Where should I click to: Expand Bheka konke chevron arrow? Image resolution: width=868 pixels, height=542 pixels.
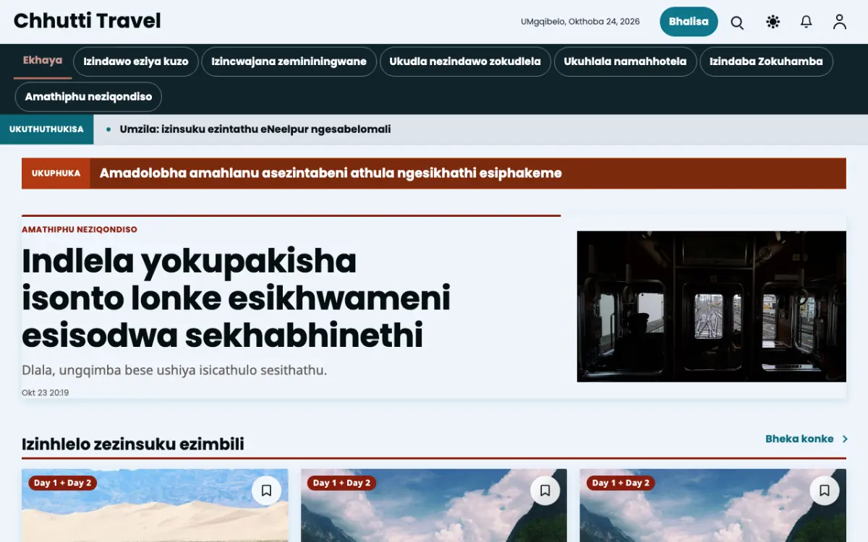(x=845, y=439)
